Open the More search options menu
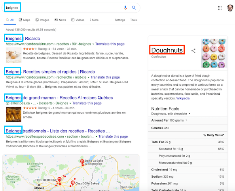 point(94,20)
